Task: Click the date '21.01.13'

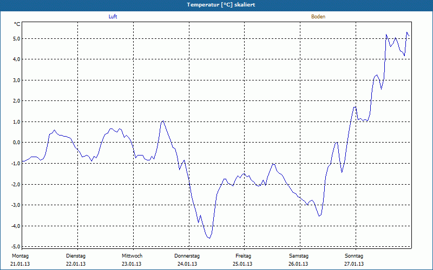Action: tap(20, 264)
